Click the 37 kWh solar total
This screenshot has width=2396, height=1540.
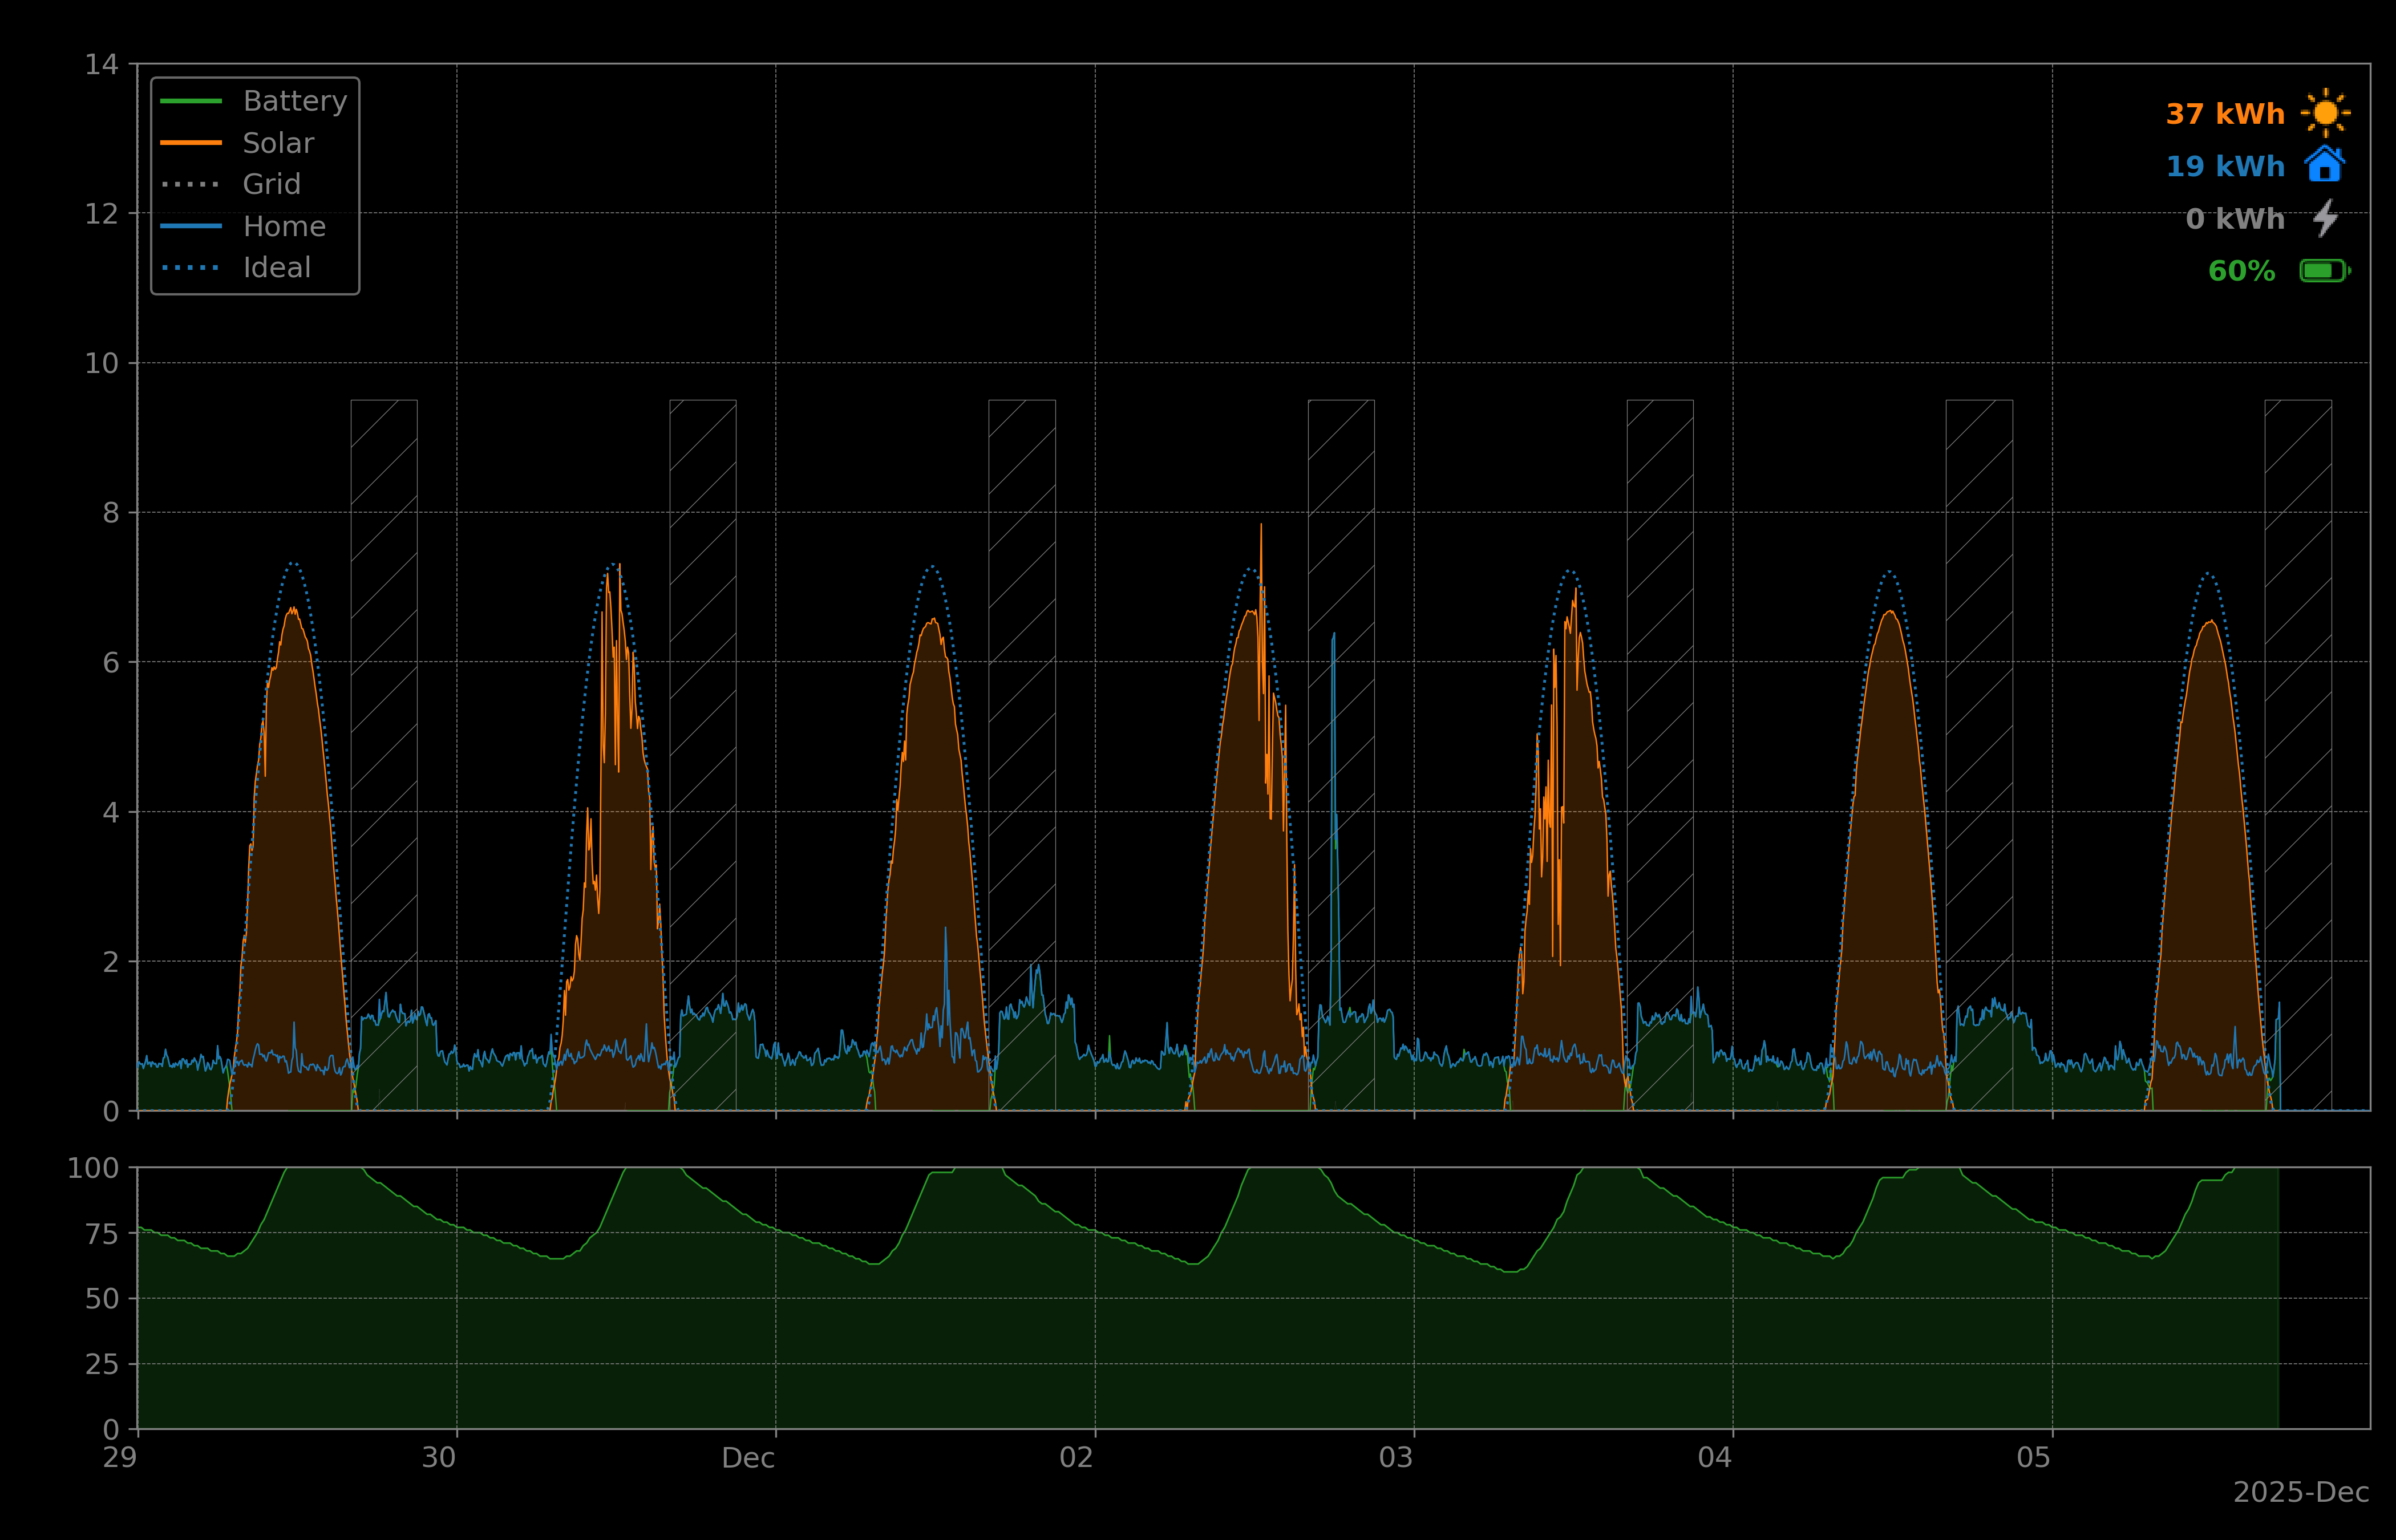(2224, 114)
